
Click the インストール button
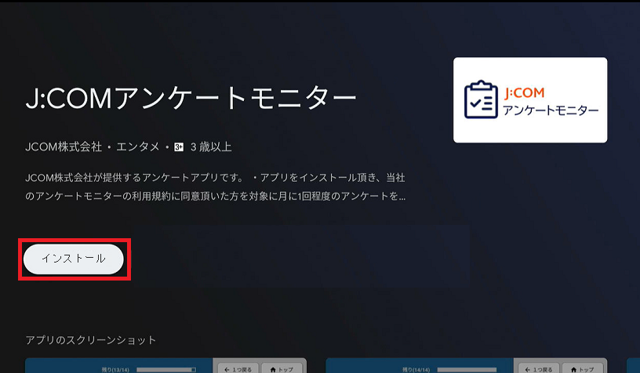(x=74, y=259)
